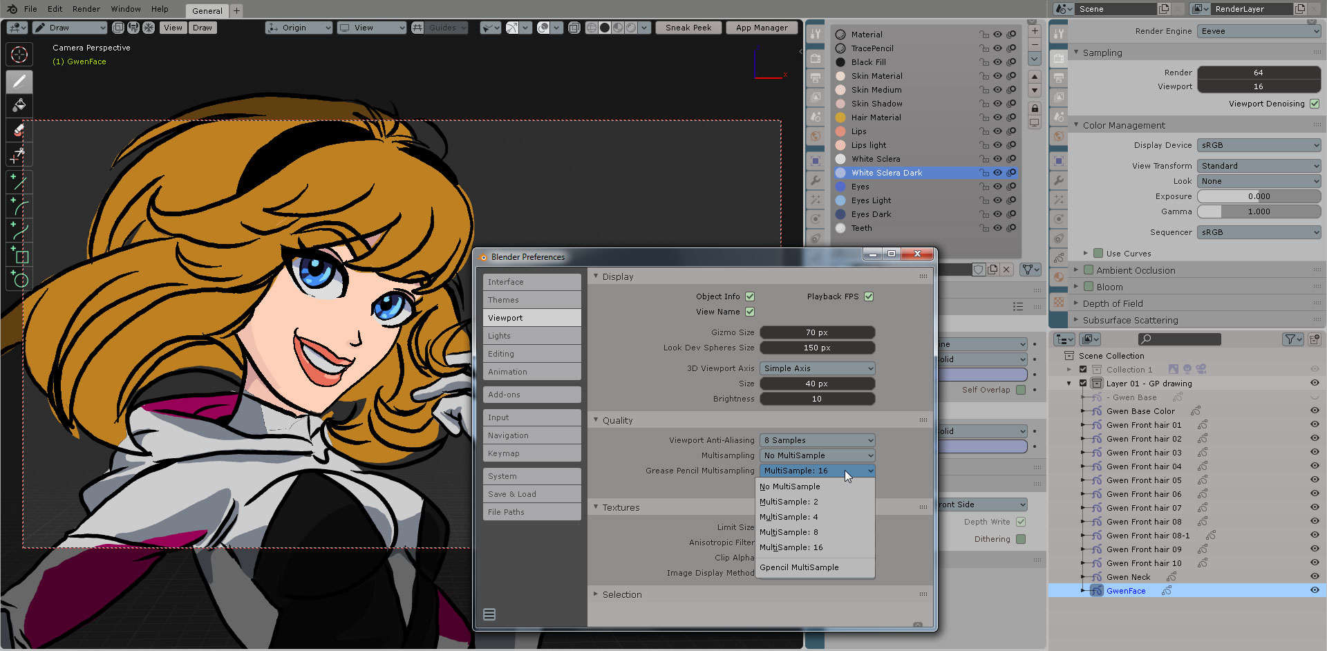Select the Line primitive tool
The image size is (1327, 651).
(19, 182)
